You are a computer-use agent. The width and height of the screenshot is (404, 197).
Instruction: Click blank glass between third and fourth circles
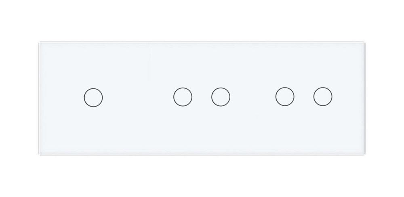253,97
